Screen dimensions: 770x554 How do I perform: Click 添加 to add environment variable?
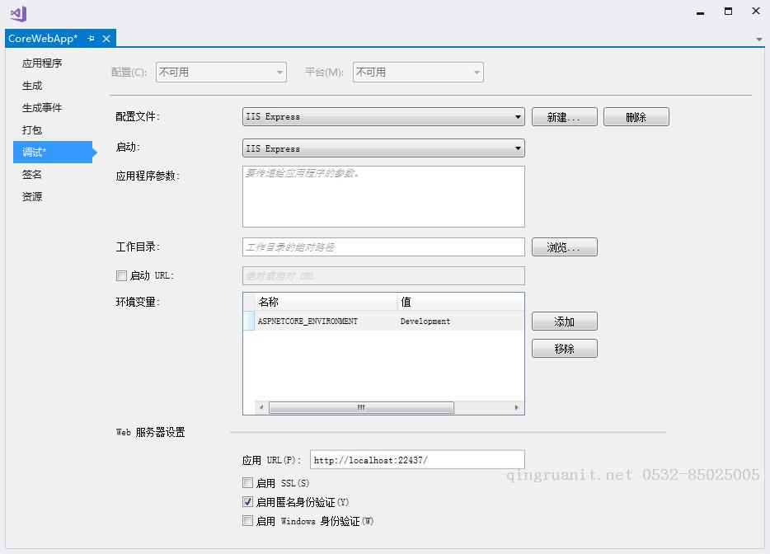[x=564, y=321]
